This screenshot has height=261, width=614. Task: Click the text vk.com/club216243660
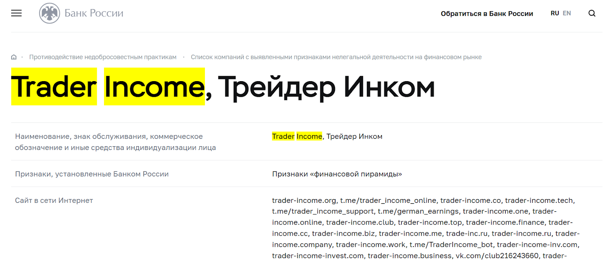[497, 256]
